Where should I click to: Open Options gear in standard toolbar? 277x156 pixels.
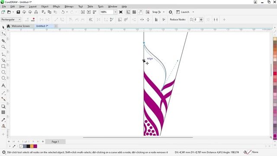170,12
